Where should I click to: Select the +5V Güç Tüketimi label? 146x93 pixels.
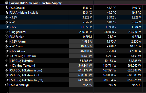coord(21,61)
